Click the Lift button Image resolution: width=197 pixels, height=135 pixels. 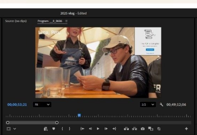click(x=127, y=129)
